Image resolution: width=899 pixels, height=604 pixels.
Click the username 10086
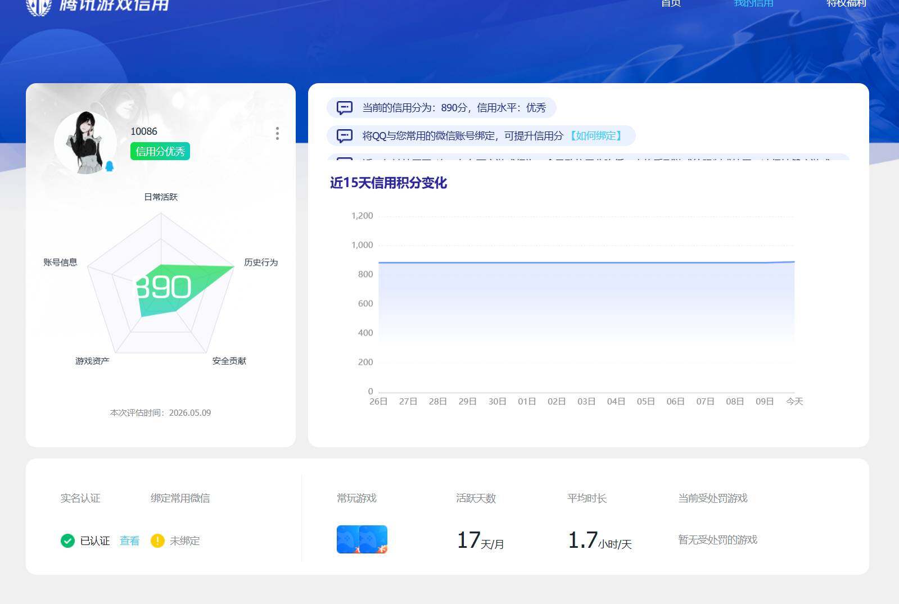click(144, 131)
